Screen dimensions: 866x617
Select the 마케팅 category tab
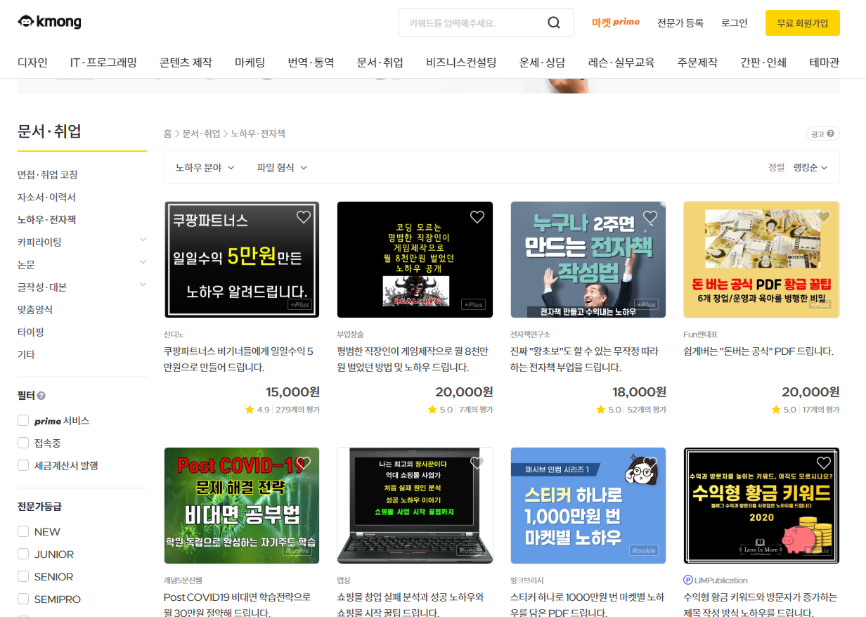tap(251, 62)
